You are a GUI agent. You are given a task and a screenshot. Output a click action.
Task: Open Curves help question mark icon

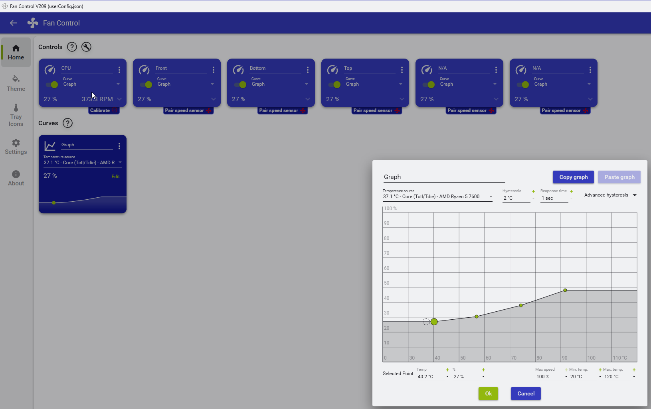[68, 123]
